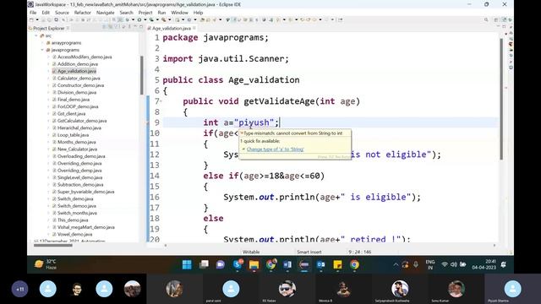Select the Age_validation.java editor tab
The image size is (541, 304).
(171, 28)
